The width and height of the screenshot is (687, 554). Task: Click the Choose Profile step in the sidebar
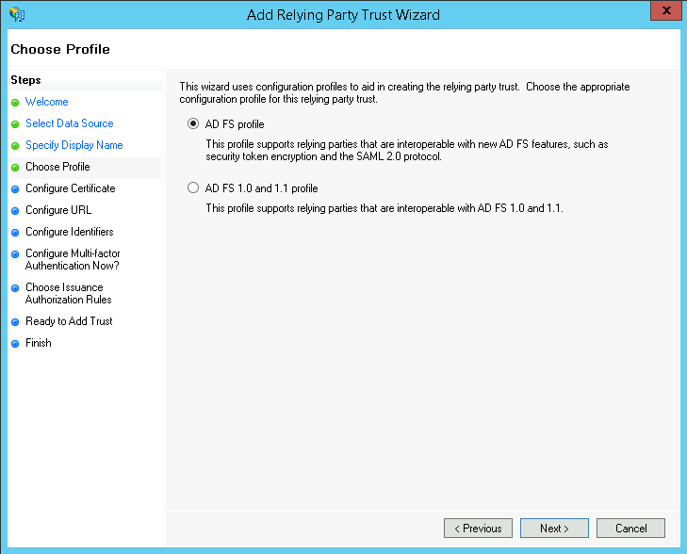[57, 167]
